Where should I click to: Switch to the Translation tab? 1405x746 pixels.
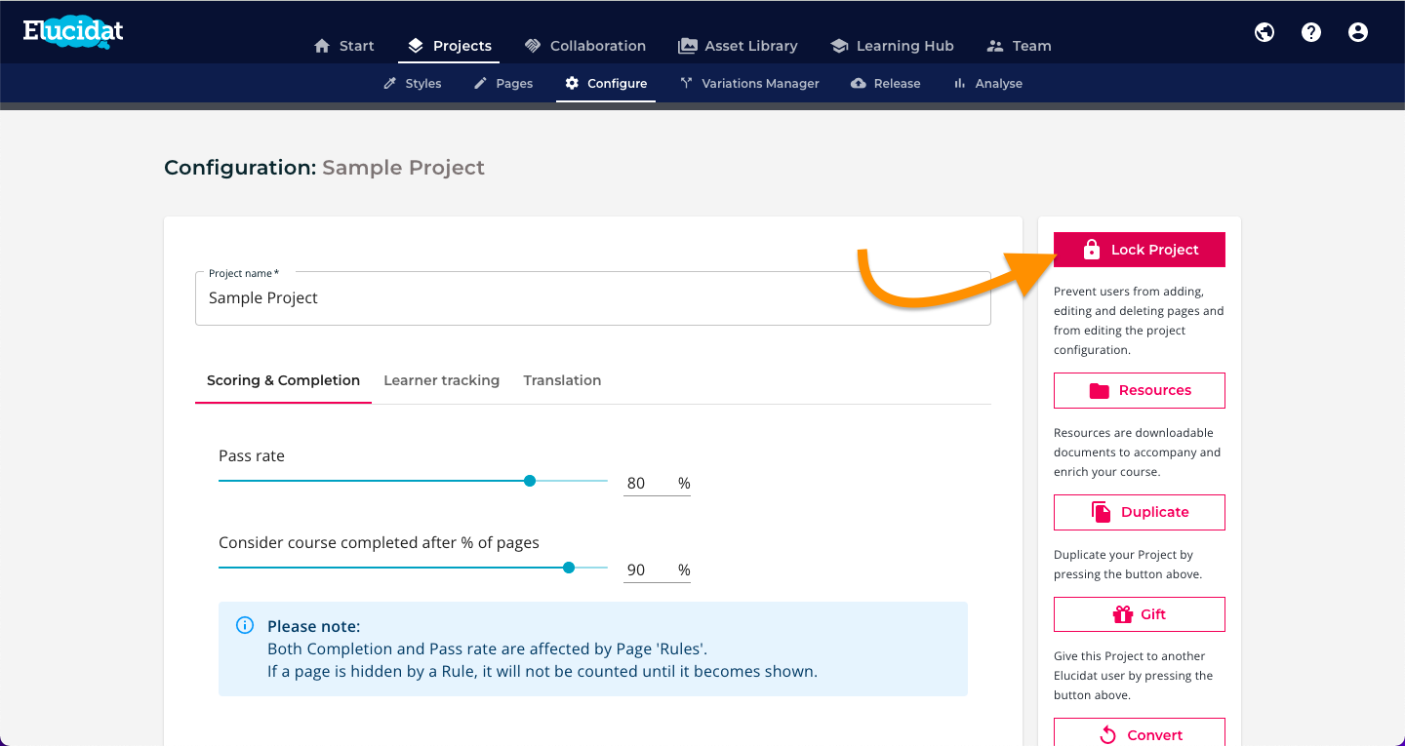pos(562,380)
